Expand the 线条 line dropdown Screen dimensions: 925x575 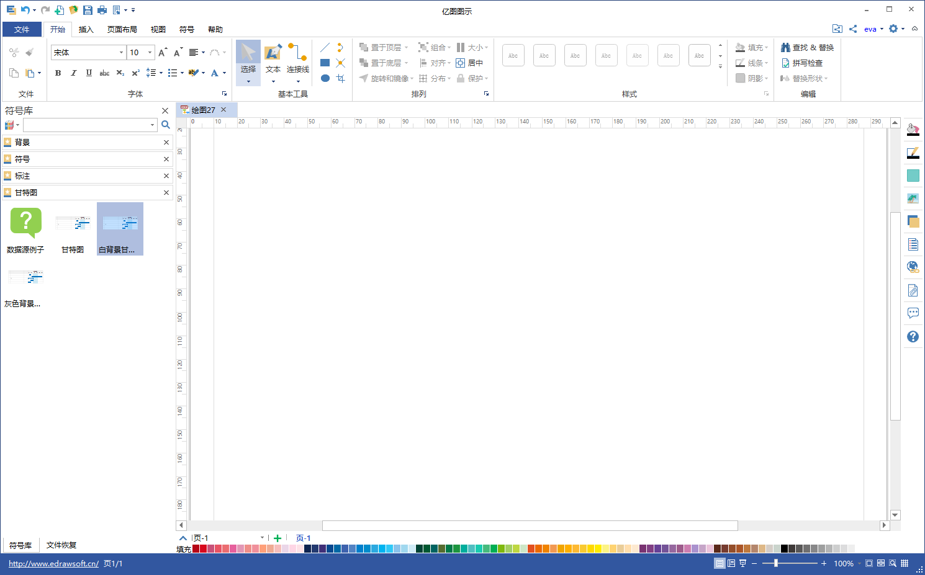pyautogui.click(x=766, y=63)
